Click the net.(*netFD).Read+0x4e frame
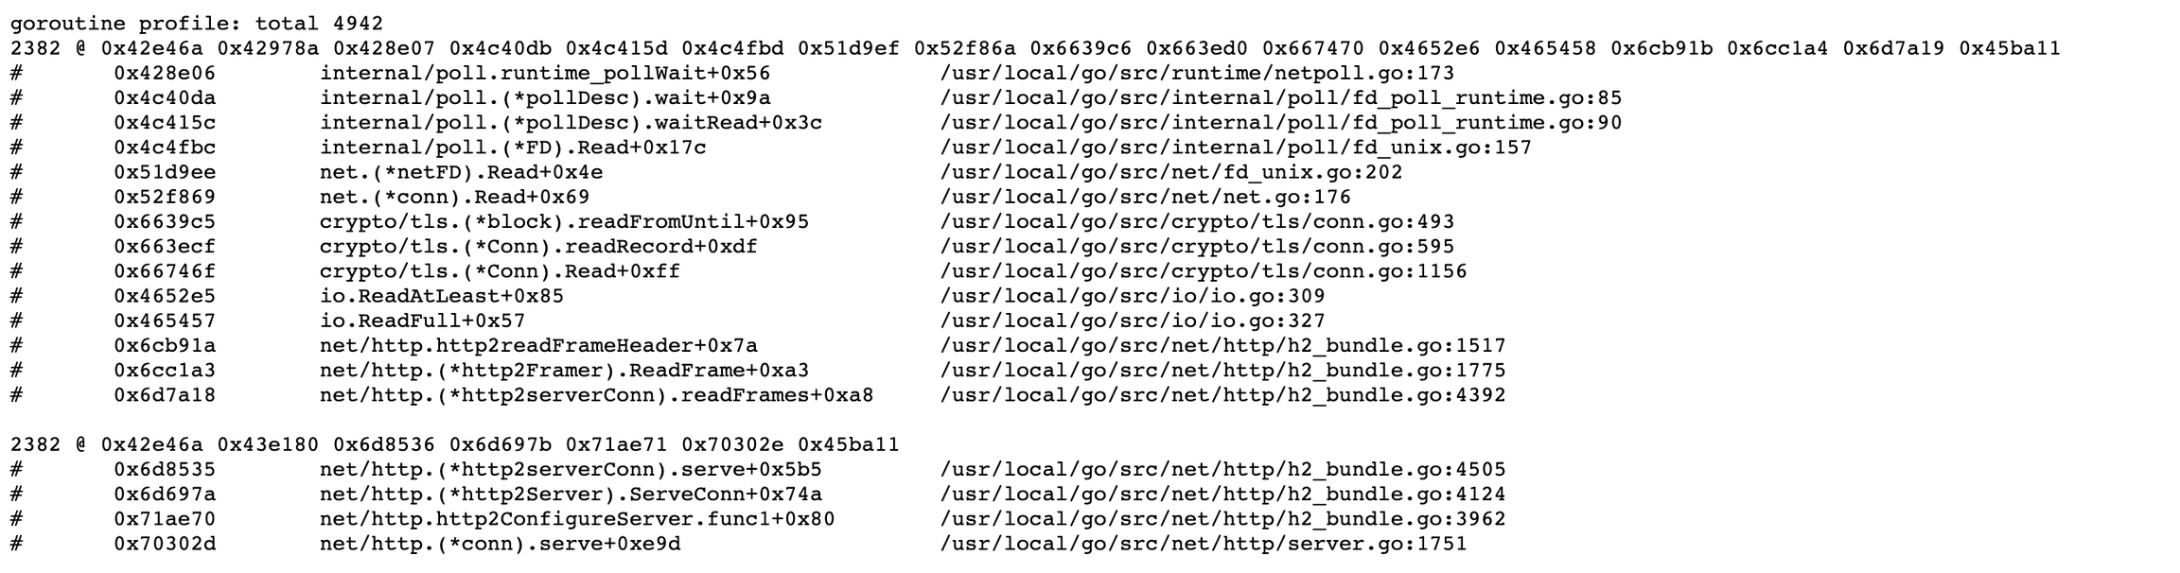 (x=461, y=172)
